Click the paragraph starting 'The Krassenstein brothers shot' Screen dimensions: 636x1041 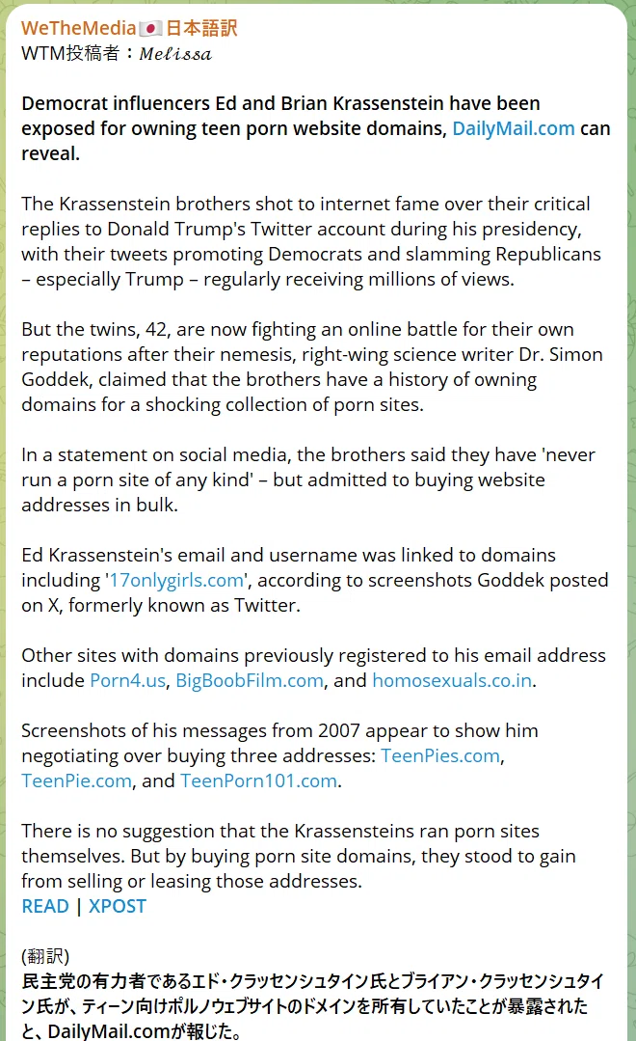click(311, 241)
